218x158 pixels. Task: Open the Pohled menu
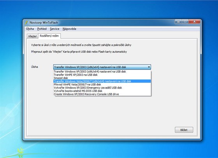click(x=42, y=29)
